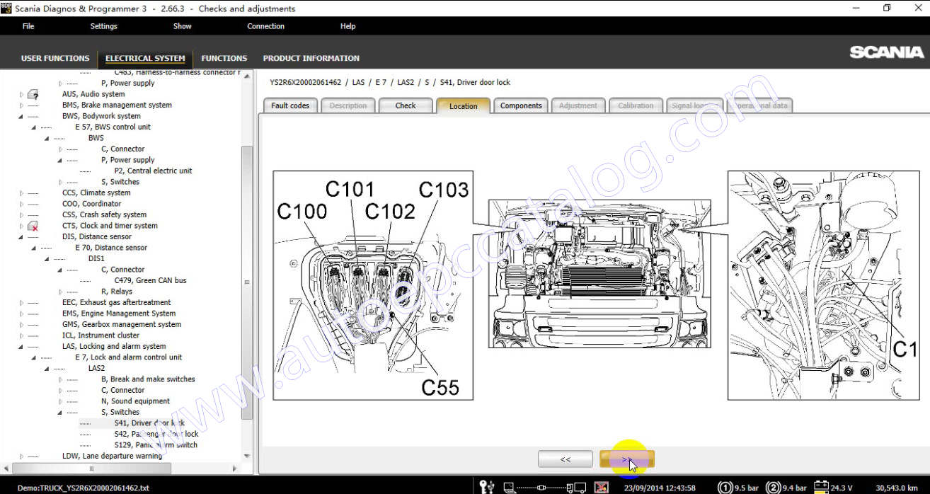The image size is (930, 494).
Task: Select the LAS2 tree node
Action: (x=96, y=369)
